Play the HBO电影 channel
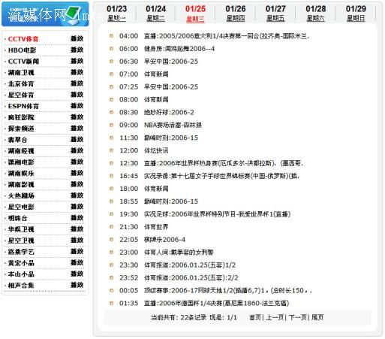Image resolution: width=385 pixels, height=339 pixels. [77, 50]
